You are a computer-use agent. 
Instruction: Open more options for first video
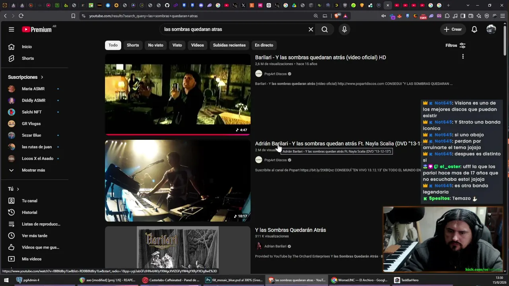(463, 57)
